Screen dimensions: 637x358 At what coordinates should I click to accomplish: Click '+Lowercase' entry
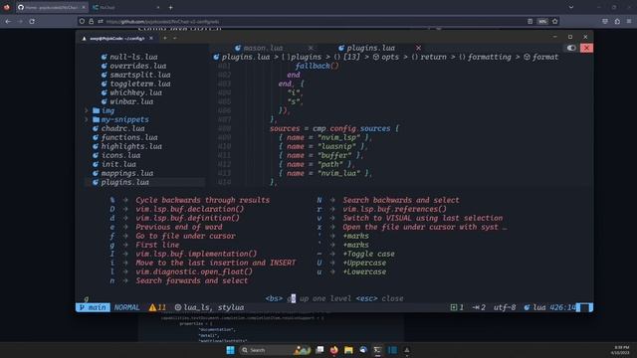coord(364,271)
